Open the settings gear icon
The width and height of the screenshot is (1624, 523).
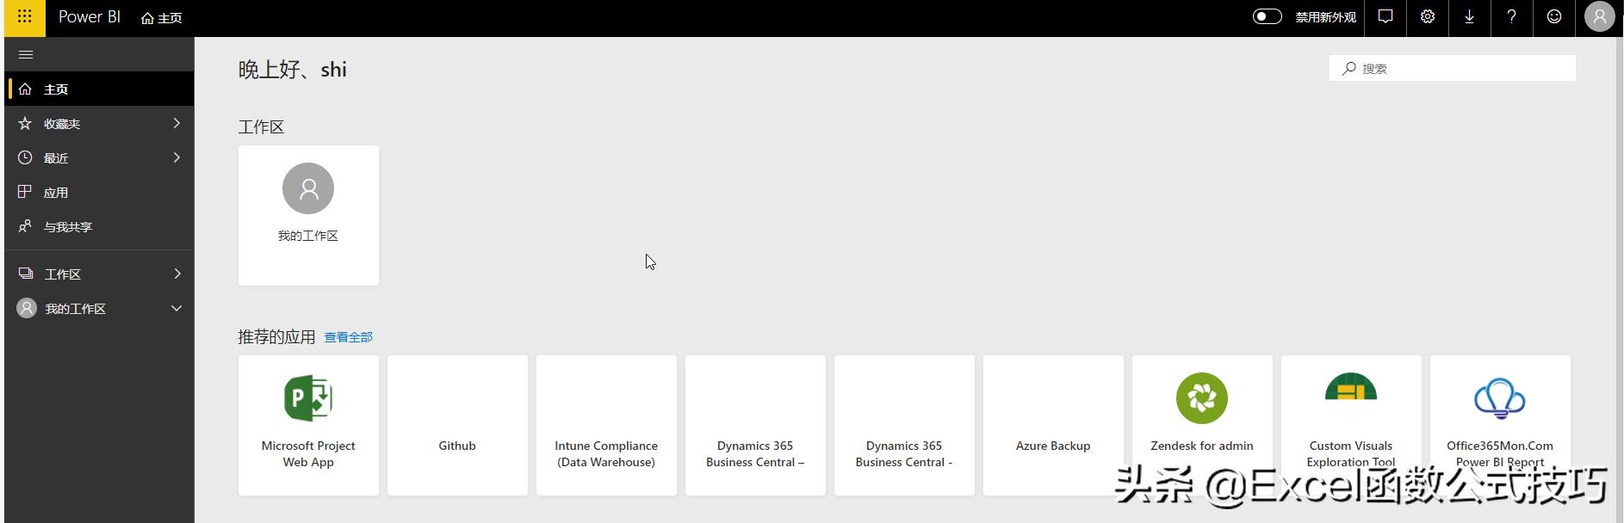click(1428, 17)
